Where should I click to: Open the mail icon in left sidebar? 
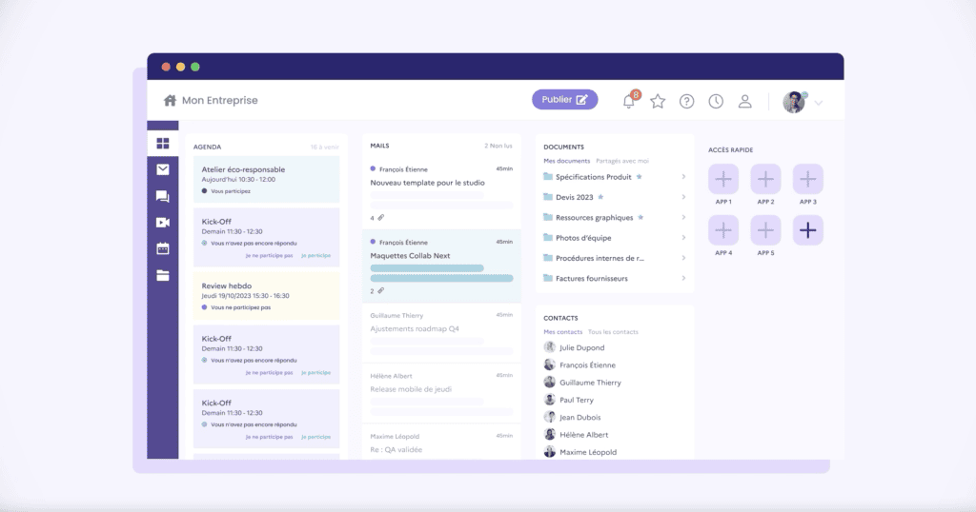(x=162, y=169)
